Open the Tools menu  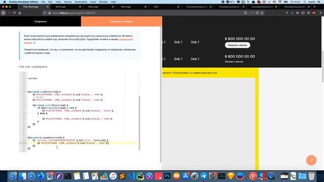(x=93, y=2)
